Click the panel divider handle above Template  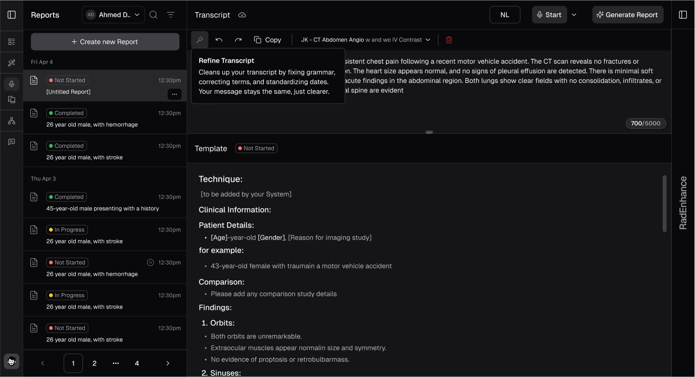pyautogui.click(x=429, y=133)
